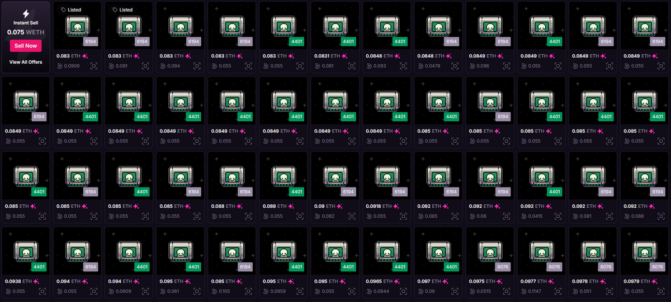This screenshot has height=302, width=671.
Task: Click the 6194 badge on the 0.0918 ETH card
Action: point(400,191)
